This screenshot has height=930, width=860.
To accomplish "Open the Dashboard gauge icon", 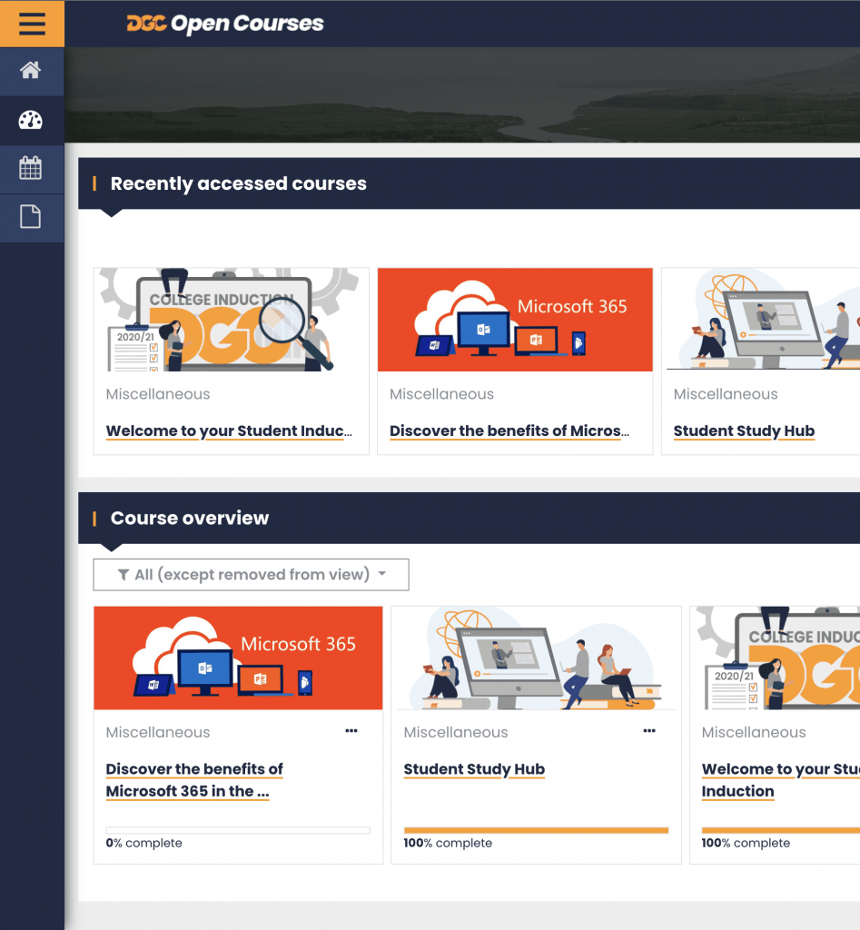I will click(x=31, y=120).
